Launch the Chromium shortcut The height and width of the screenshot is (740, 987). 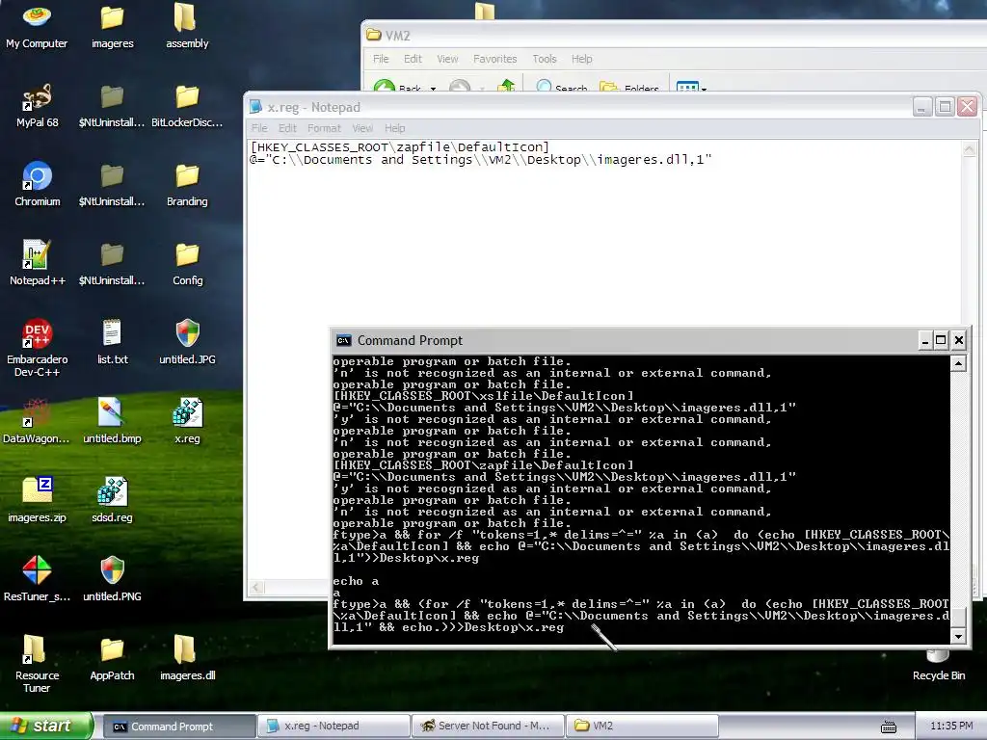point(37,184)
